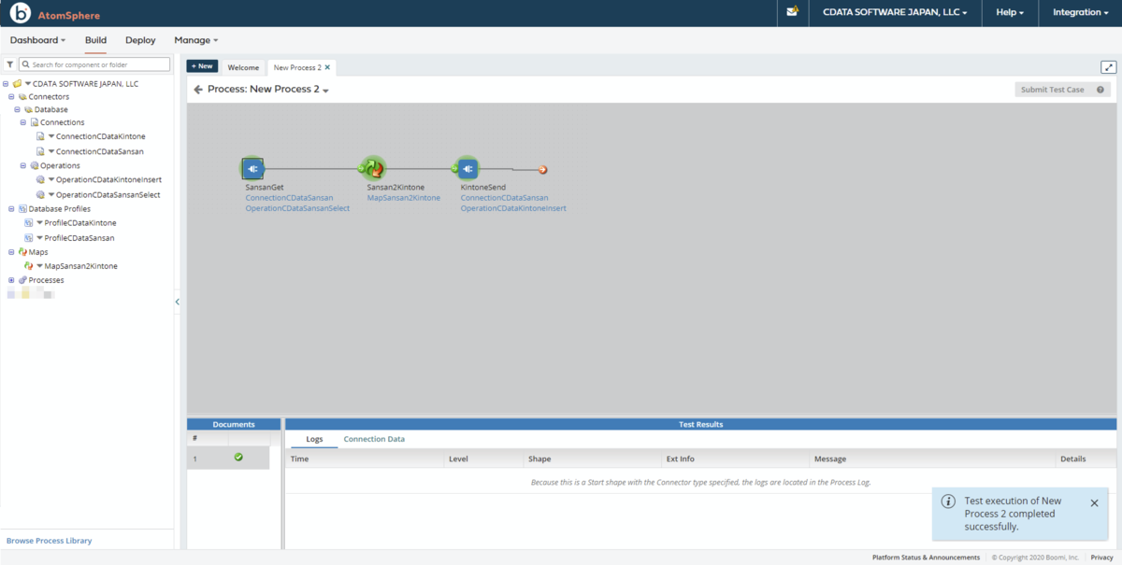Click the Sansan2Kintone map shape icon
Image resolution: width=1122 pixels, height=565 pixels.
click(x=374, y=169)
